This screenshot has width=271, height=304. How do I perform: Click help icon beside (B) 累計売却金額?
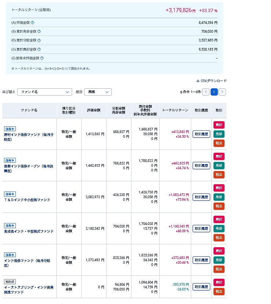point(39,31)
